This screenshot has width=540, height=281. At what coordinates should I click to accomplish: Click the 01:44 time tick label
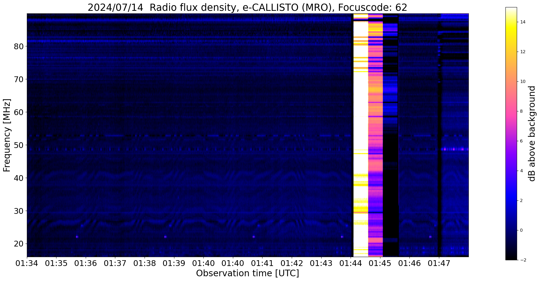tap(351, 263)
